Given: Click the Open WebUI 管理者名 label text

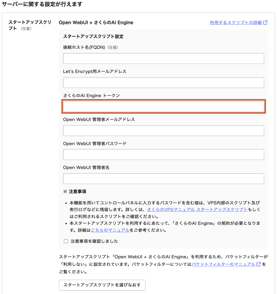Looking at the screenshot, I should (86, 167).
